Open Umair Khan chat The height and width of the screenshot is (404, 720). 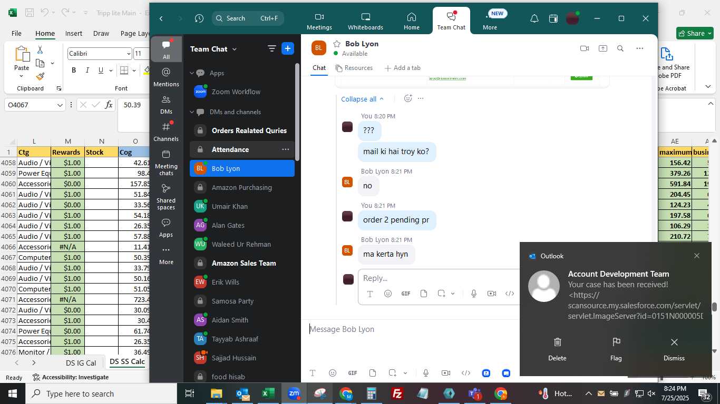point(242,206)
